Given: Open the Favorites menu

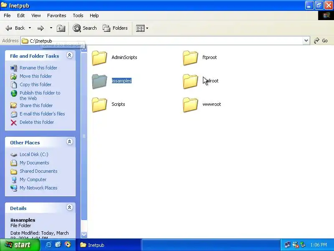Looking at the screenshot, I should (57, 15).
